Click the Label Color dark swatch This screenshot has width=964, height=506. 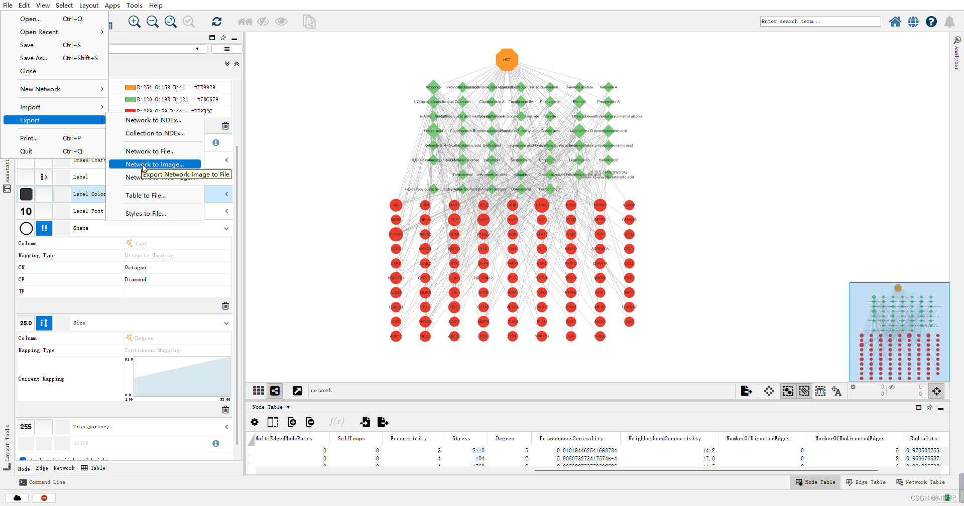26,194
